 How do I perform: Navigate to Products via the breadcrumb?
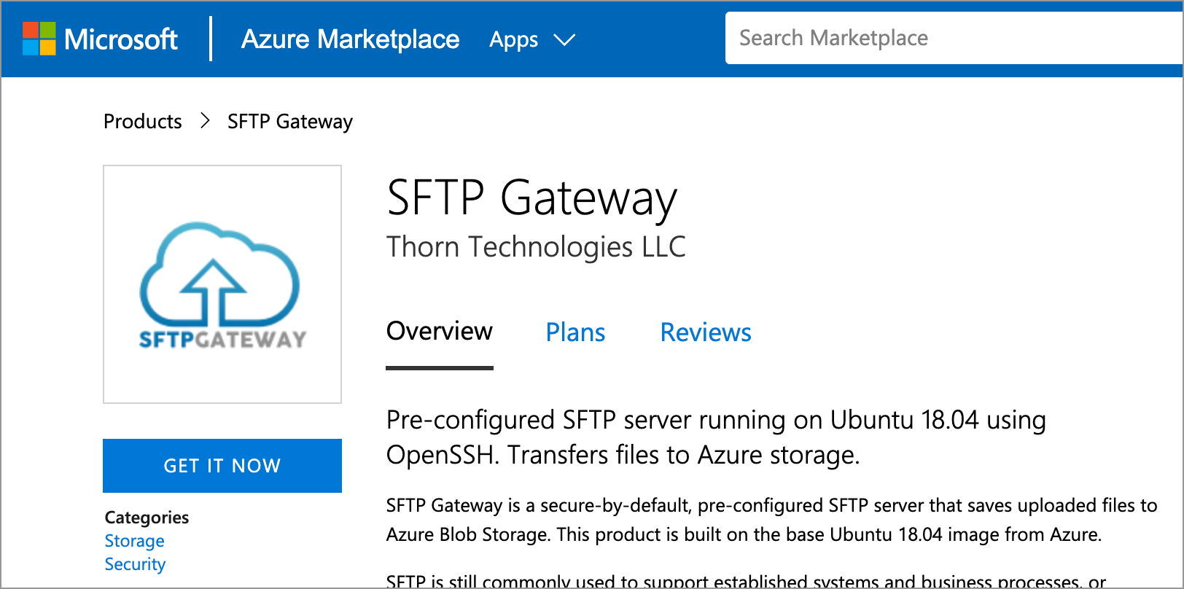142,121
